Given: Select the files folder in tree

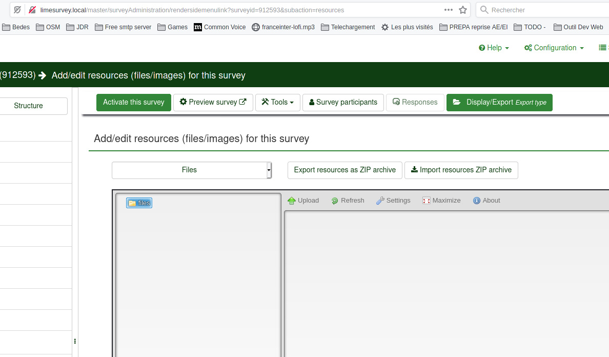Looking at the screenshot, I should point(139,203).
